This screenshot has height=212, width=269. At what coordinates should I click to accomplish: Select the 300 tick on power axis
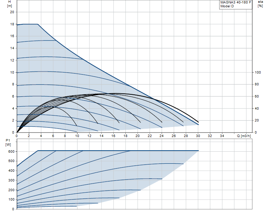point(11,180)
